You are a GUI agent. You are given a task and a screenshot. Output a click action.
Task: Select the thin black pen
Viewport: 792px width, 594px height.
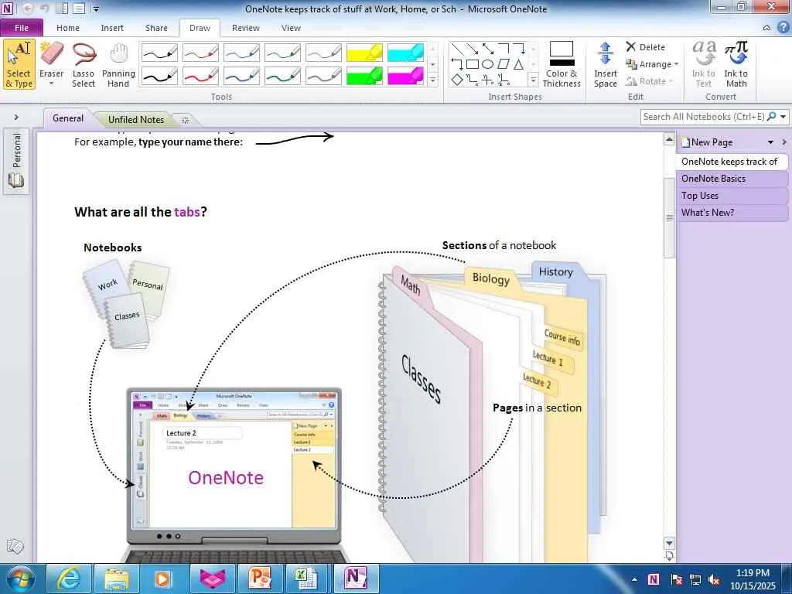159,53
